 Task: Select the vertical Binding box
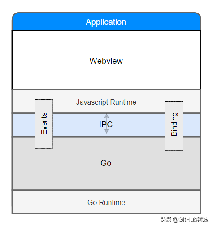pyautogui.click(x=174, y=126)
